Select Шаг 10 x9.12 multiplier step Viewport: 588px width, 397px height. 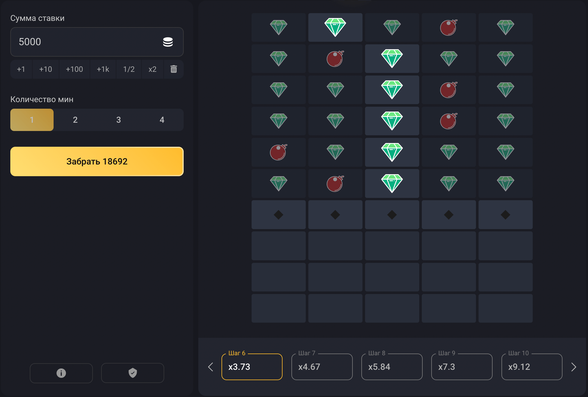(532, 367)
